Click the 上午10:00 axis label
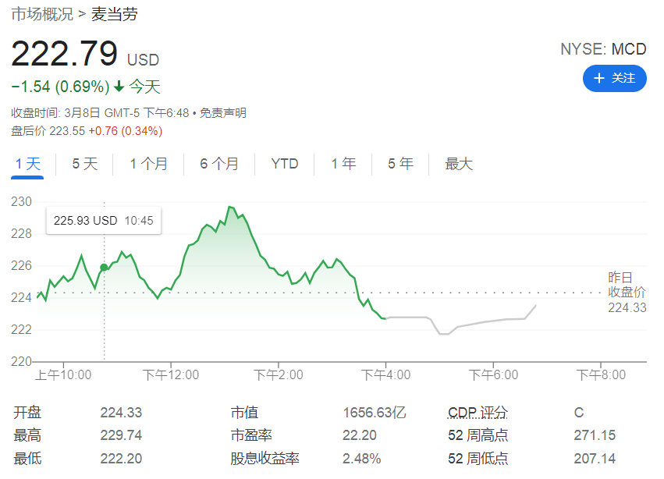The height and width of the screenshot is (479, 664). click(x=63, y=374)
